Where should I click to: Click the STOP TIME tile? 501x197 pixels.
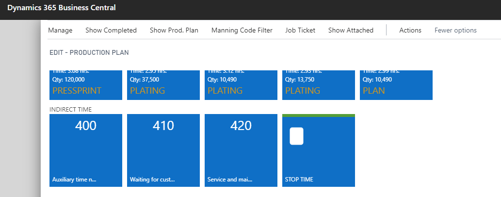pos(319,150)
